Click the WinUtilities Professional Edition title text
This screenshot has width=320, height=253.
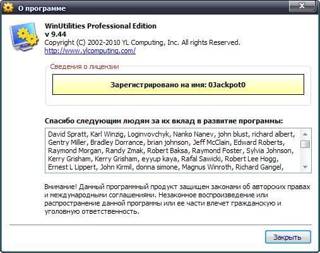point(100,26)
